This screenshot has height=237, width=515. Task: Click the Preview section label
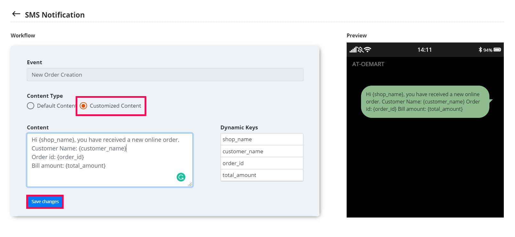pos(357,35)
